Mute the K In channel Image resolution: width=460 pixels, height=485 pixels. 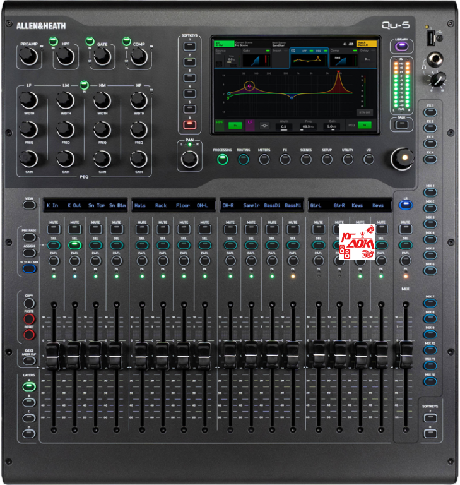pos(54,230)
